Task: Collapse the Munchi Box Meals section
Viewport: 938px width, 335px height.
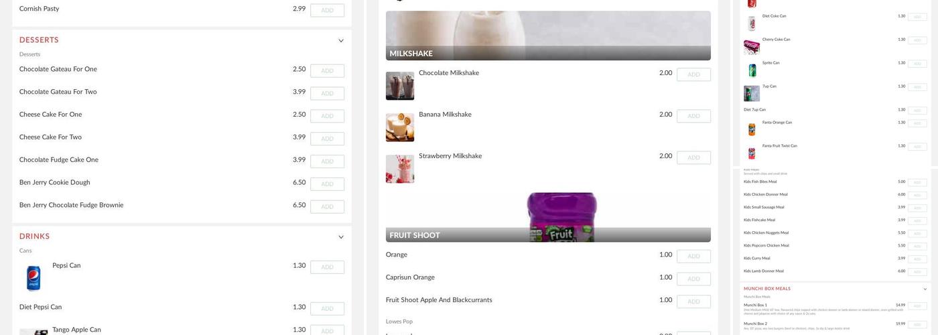Action: pyautogui.click(x=925, y=289)
